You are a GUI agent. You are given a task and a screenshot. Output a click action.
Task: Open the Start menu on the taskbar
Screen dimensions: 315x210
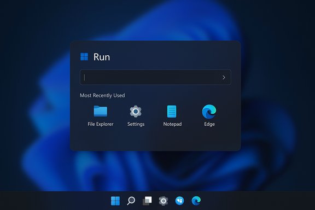click(115, 201)
